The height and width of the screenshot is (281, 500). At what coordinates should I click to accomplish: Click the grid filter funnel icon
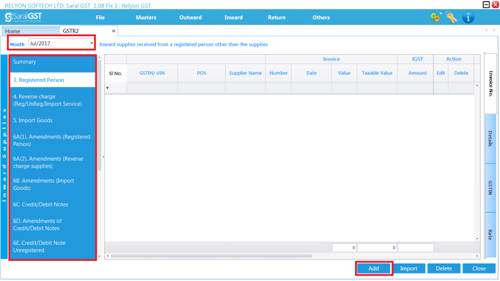107,88
